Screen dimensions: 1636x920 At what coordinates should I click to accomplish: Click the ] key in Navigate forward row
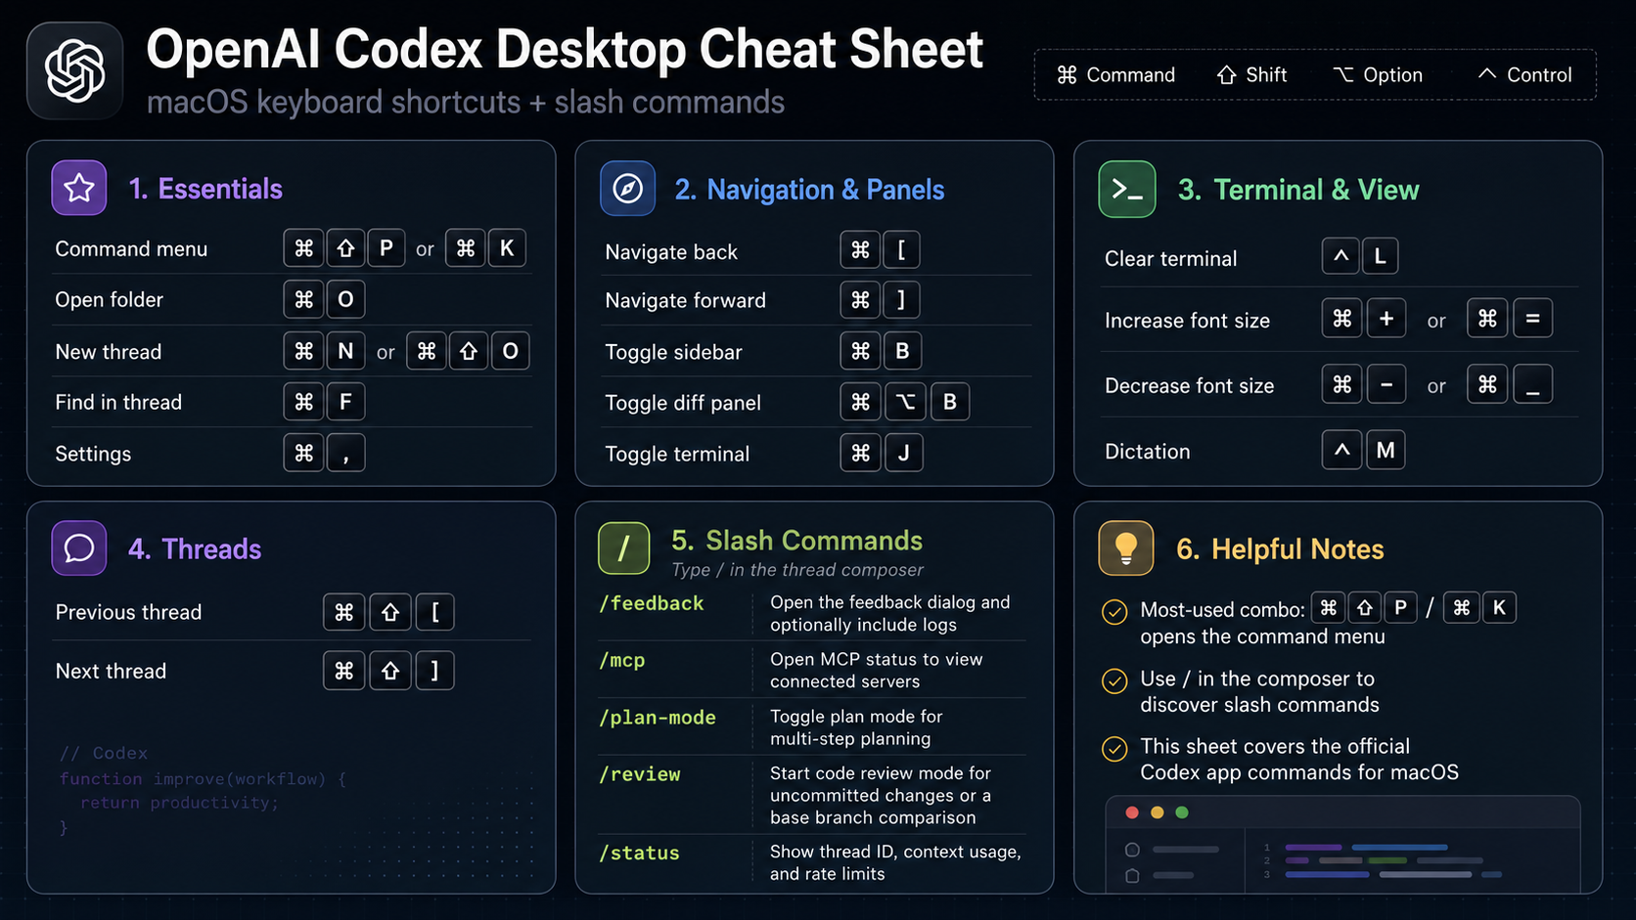901,299
